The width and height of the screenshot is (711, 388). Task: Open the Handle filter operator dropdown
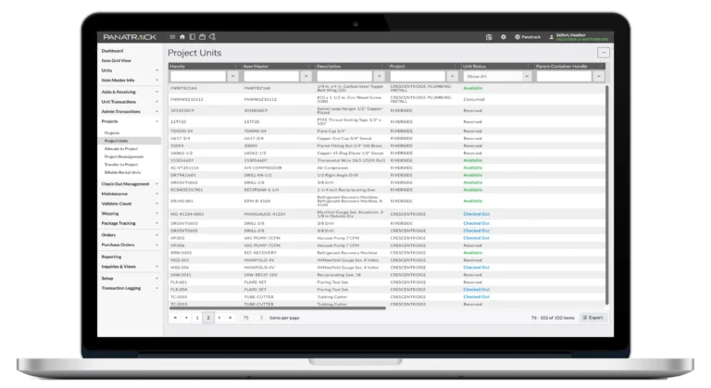point(232,76)
